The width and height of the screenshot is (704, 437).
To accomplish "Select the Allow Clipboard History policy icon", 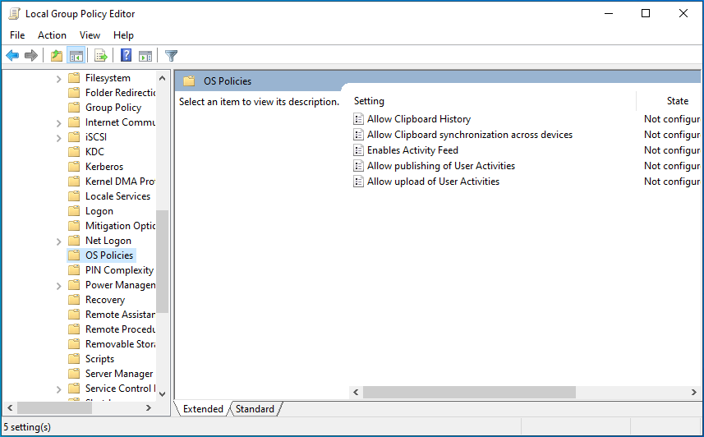I will [x=358, y=119].
